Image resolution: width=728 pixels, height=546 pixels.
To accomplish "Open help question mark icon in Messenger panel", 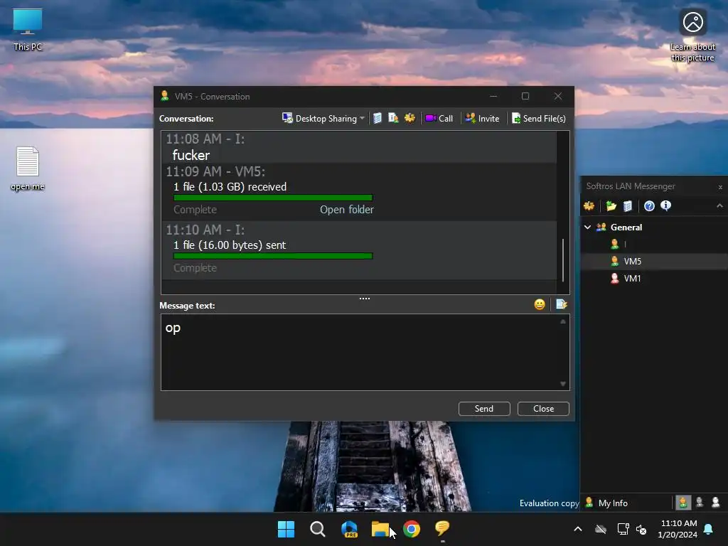I will [x=649, y=206].
